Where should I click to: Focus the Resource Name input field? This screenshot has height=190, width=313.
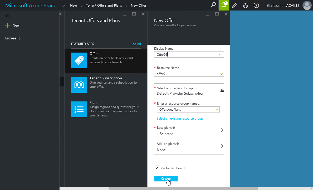click(x=189, y=74)
